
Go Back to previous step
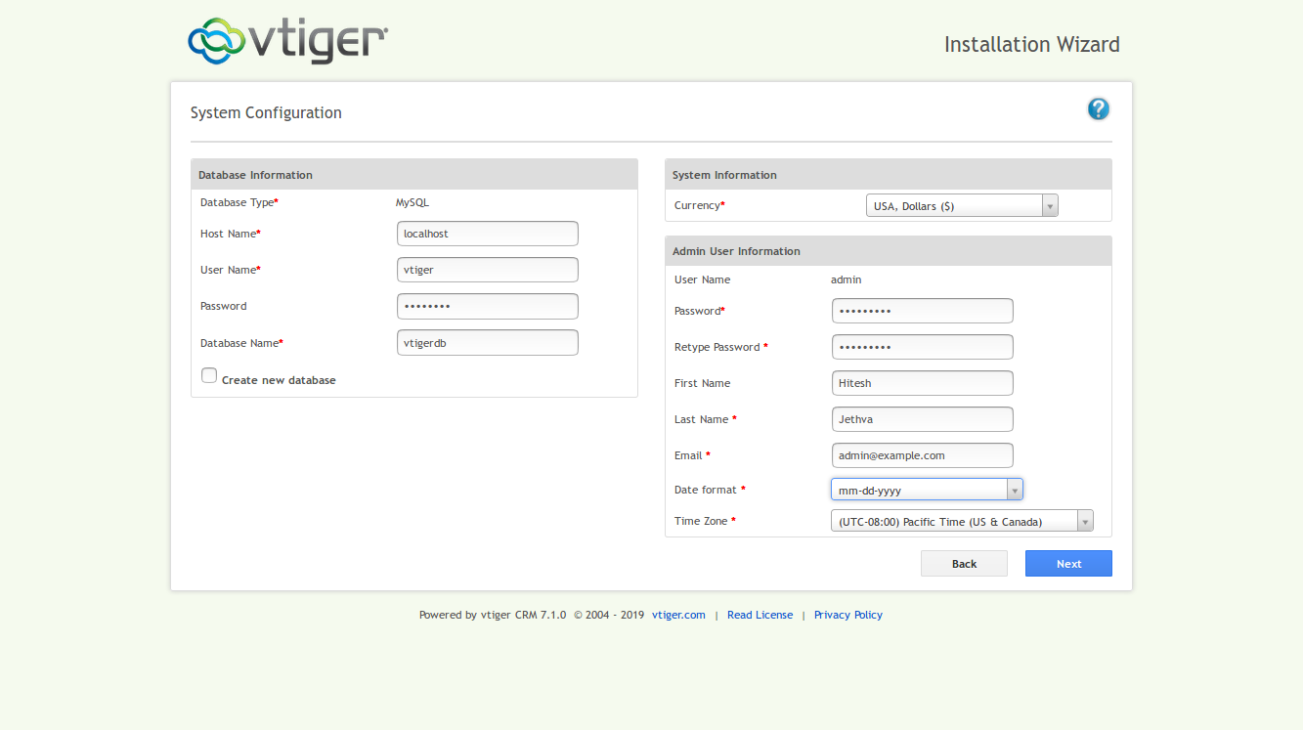point(964,564)
